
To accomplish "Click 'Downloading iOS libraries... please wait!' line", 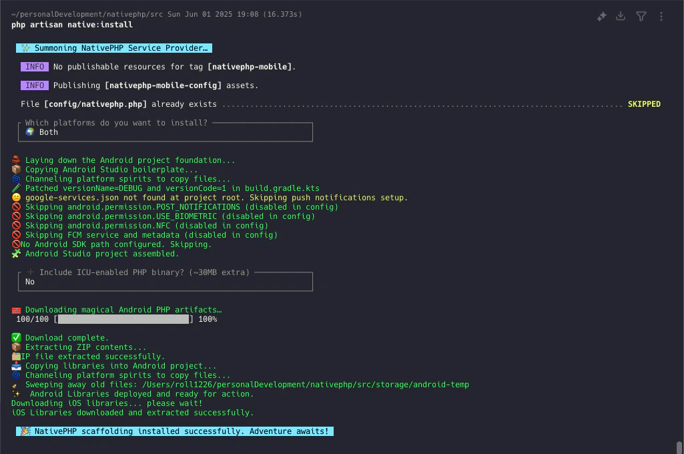I will point(107,403).
